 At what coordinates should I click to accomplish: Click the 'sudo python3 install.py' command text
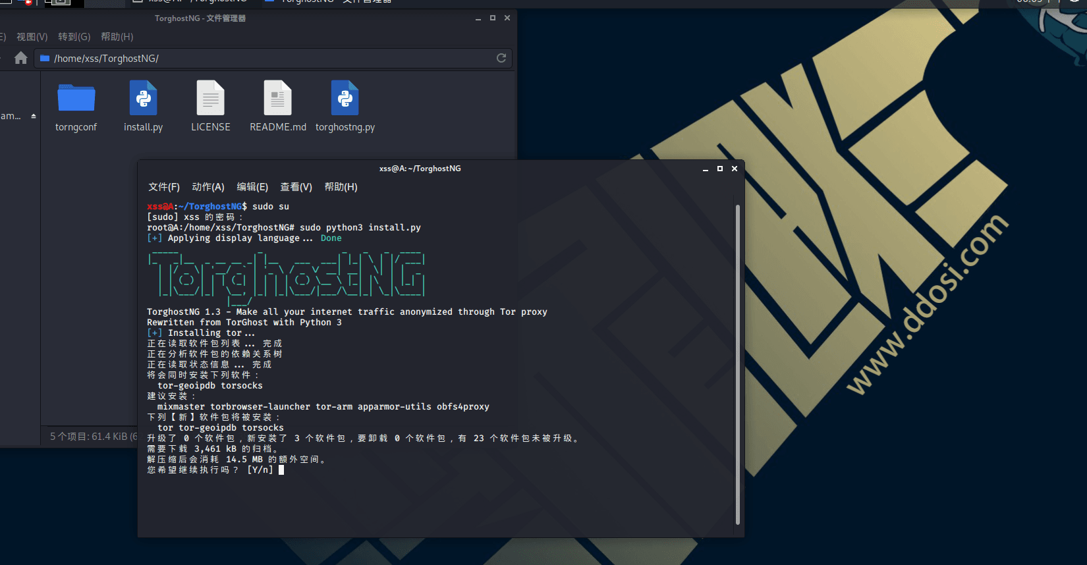[x=360, y=228]
